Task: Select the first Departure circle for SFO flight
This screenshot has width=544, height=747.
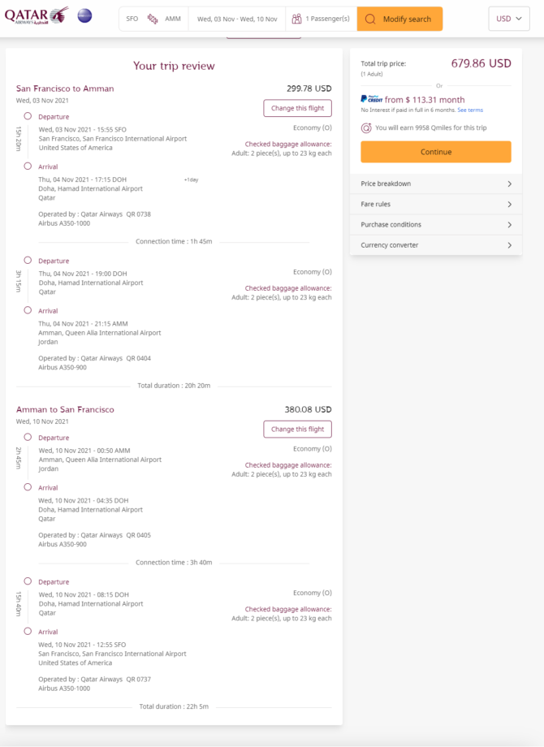Action: 28,116
